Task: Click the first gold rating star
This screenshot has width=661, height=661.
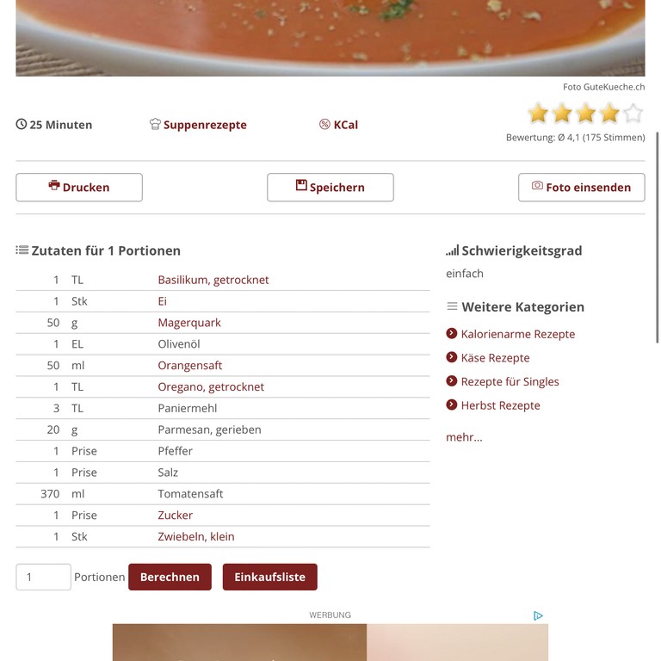Action: click(538, 114)
